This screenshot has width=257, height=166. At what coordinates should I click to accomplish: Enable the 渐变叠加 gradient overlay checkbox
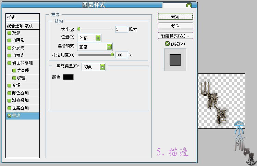tap(9, 100)
